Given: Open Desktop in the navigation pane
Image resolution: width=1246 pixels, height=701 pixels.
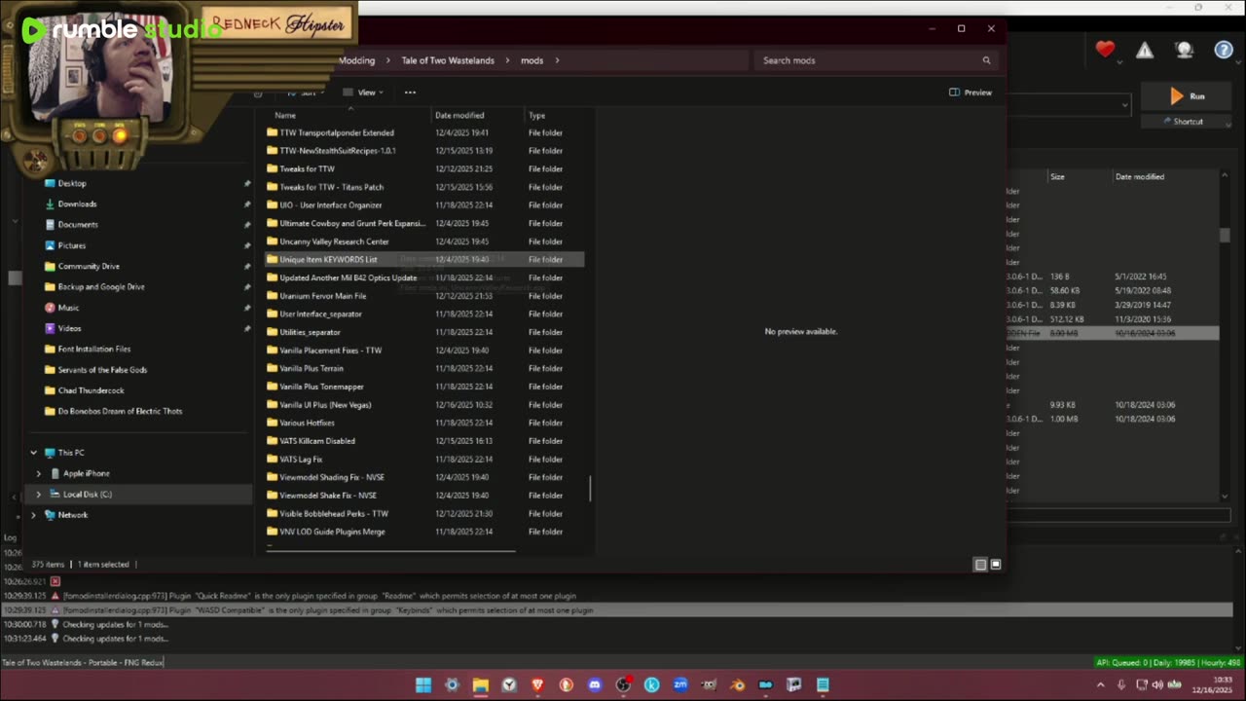Looking at the screenshot, I should click(x=71, y=183).
